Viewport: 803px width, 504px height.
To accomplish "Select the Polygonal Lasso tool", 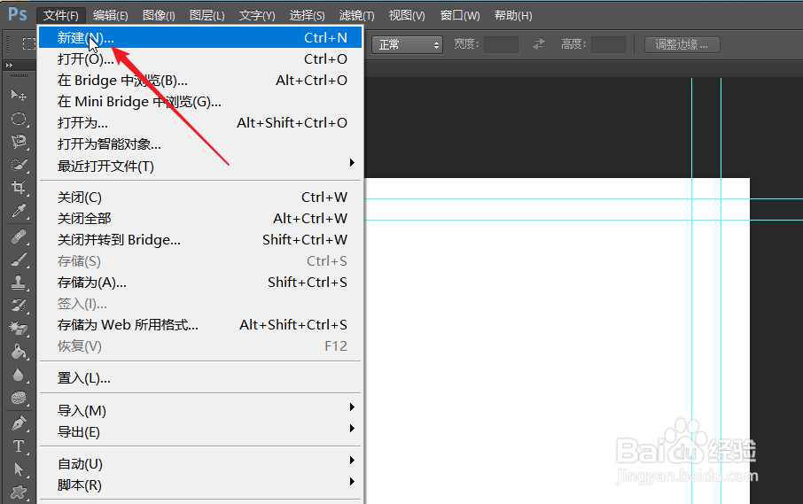I will pos(19,142).
